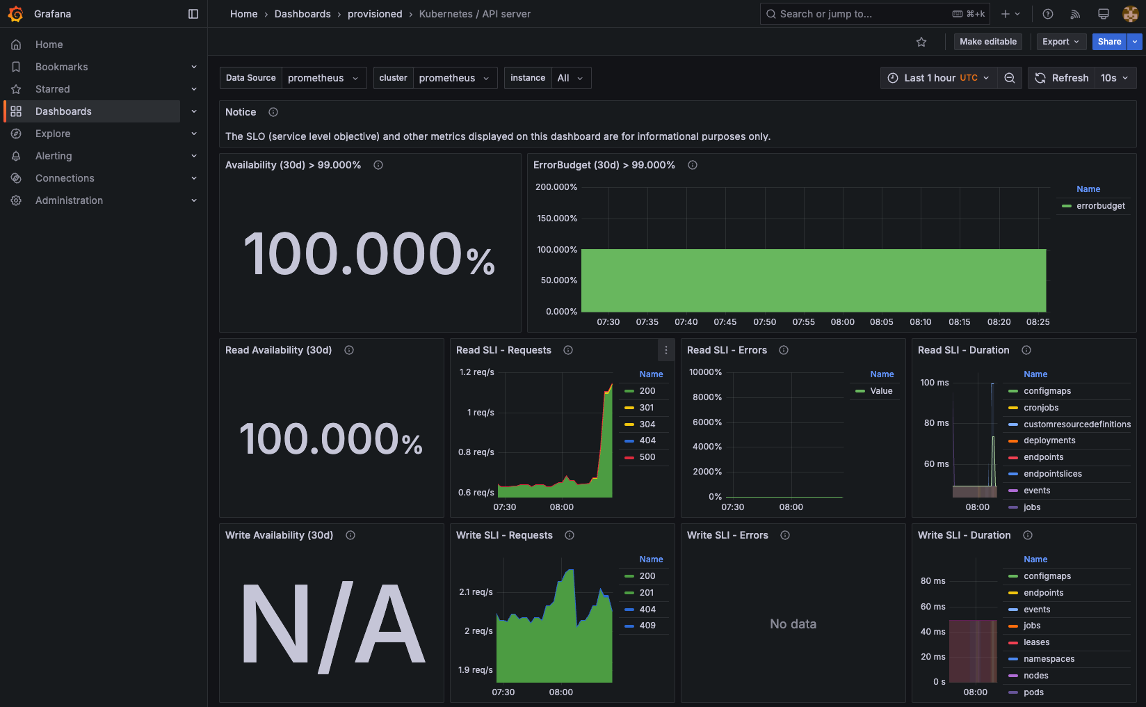Open Alerting from the sidebar
Viewport: 1146px width, 707px height.
[x=54, y=155]
